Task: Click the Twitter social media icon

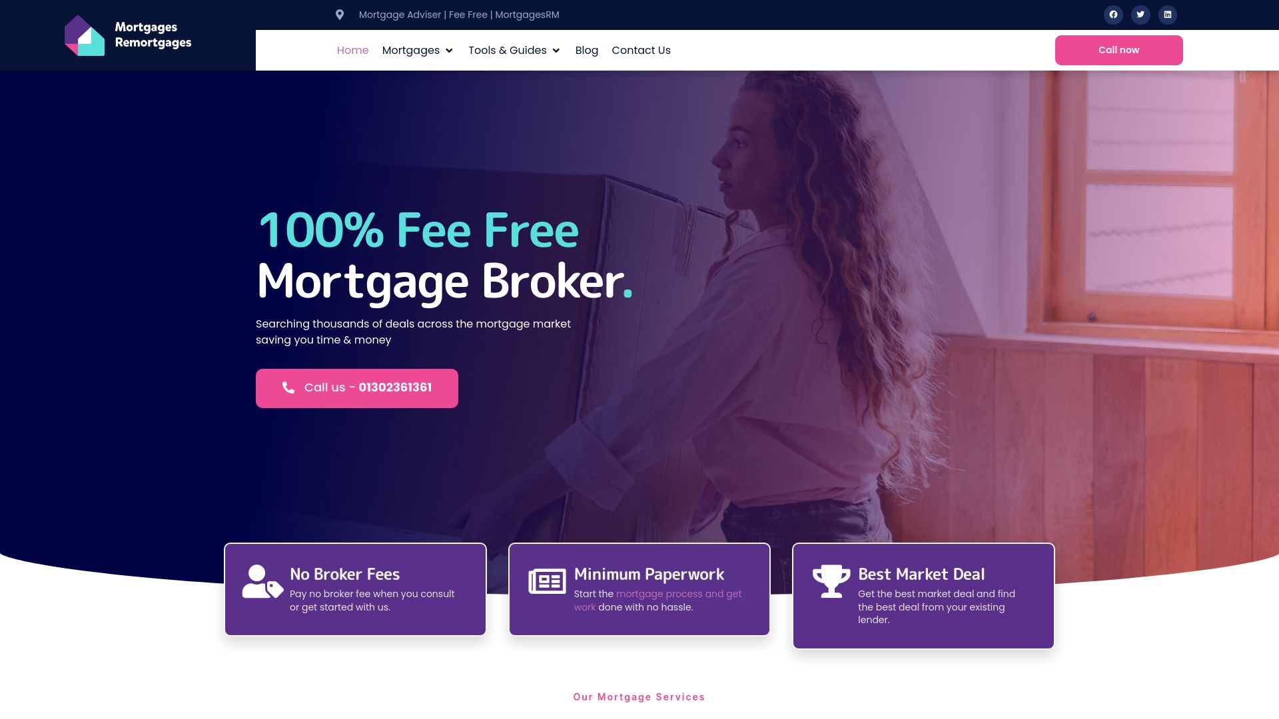Action: (x=1140, y=14)
